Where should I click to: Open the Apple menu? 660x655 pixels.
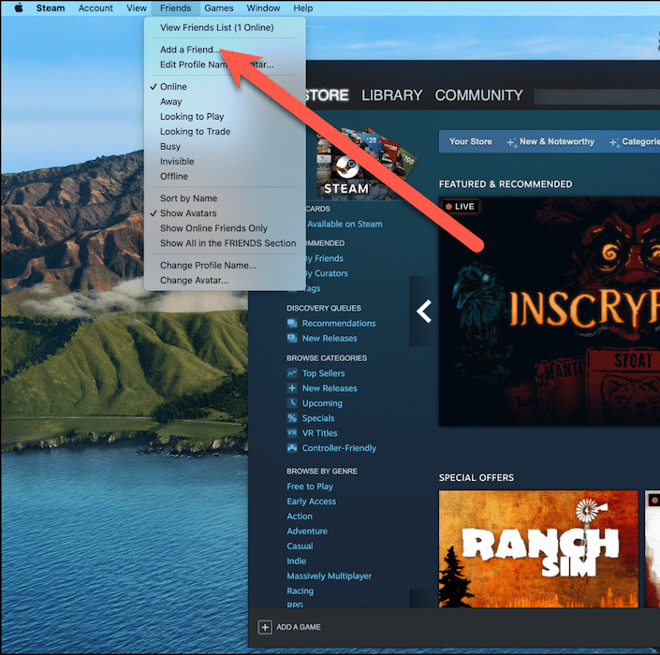point(19,8)
